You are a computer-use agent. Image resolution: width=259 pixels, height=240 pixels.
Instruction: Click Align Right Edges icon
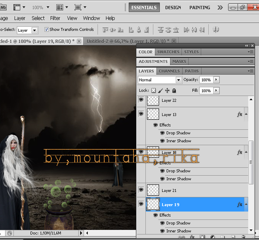[147, 30]
